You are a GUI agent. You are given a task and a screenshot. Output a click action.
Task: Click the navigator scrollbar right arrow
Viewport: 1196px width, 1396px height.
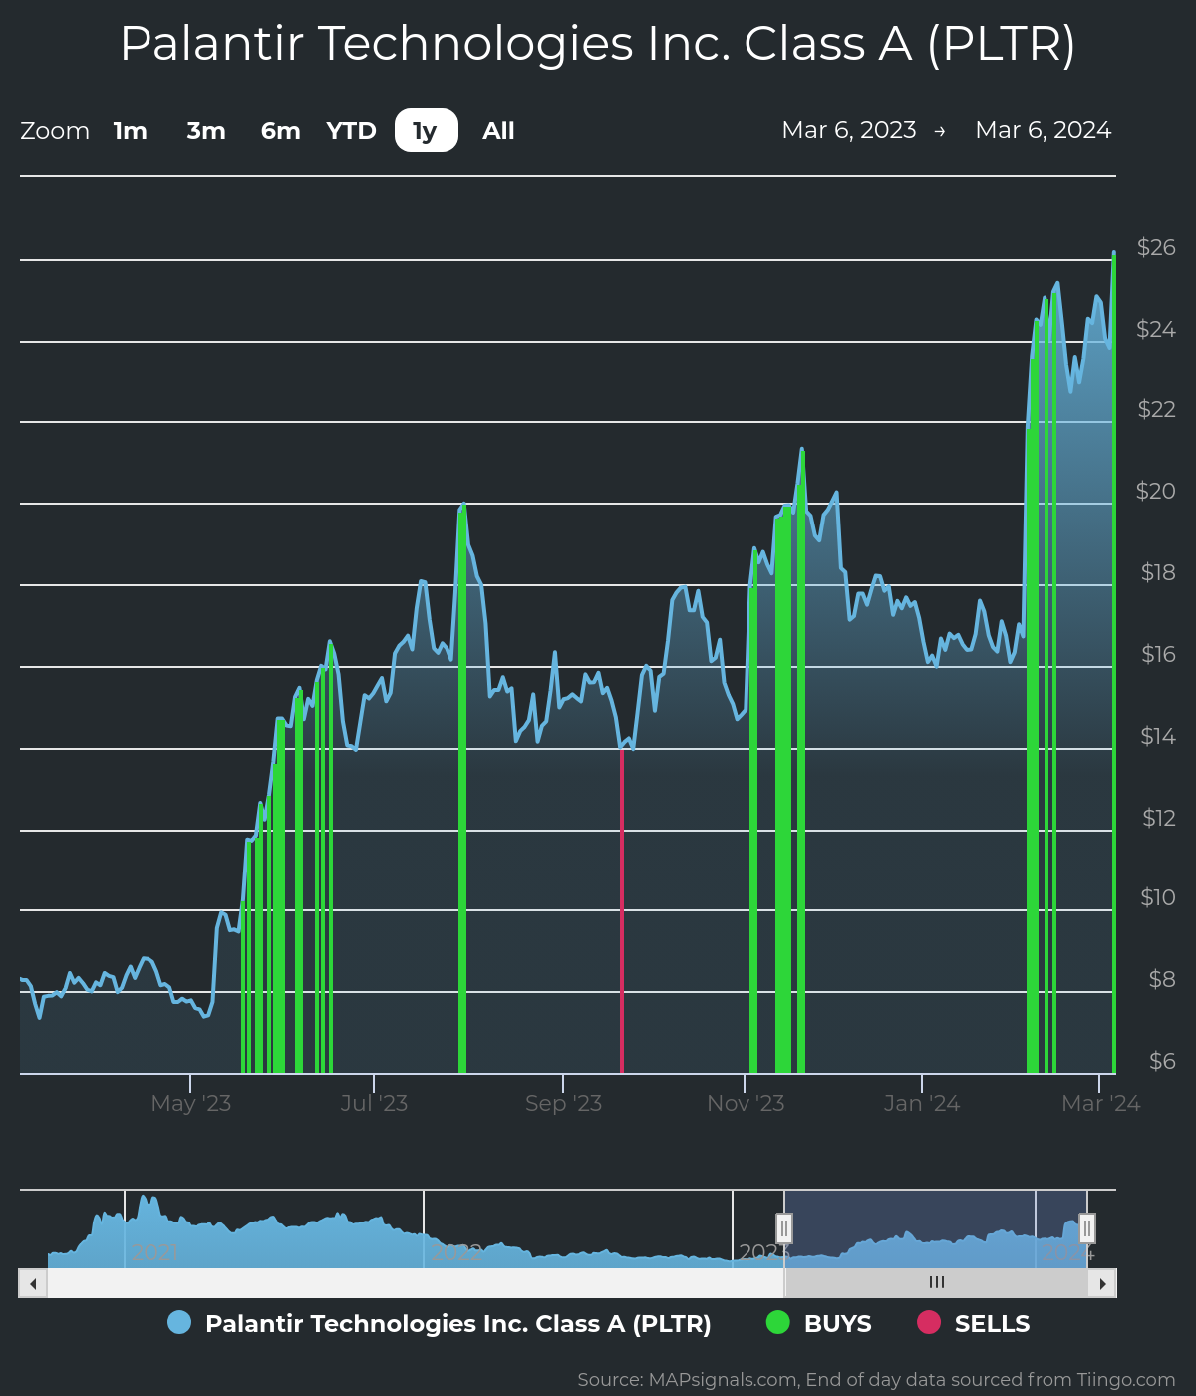coord(1102,1283)
